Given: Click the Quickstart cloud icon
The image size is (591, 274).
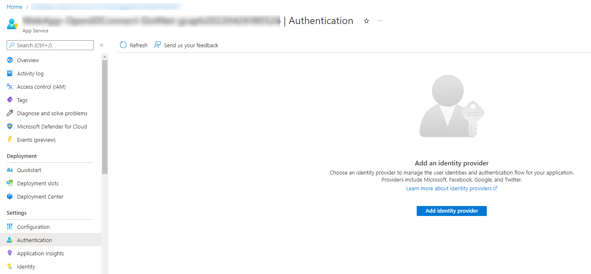Looking at the screenshot, I should [x=10, y=170].
